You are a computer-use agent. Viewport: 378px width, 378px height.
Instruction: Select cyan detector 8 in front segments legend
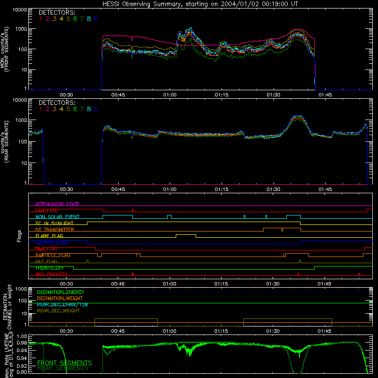point(89,19)
